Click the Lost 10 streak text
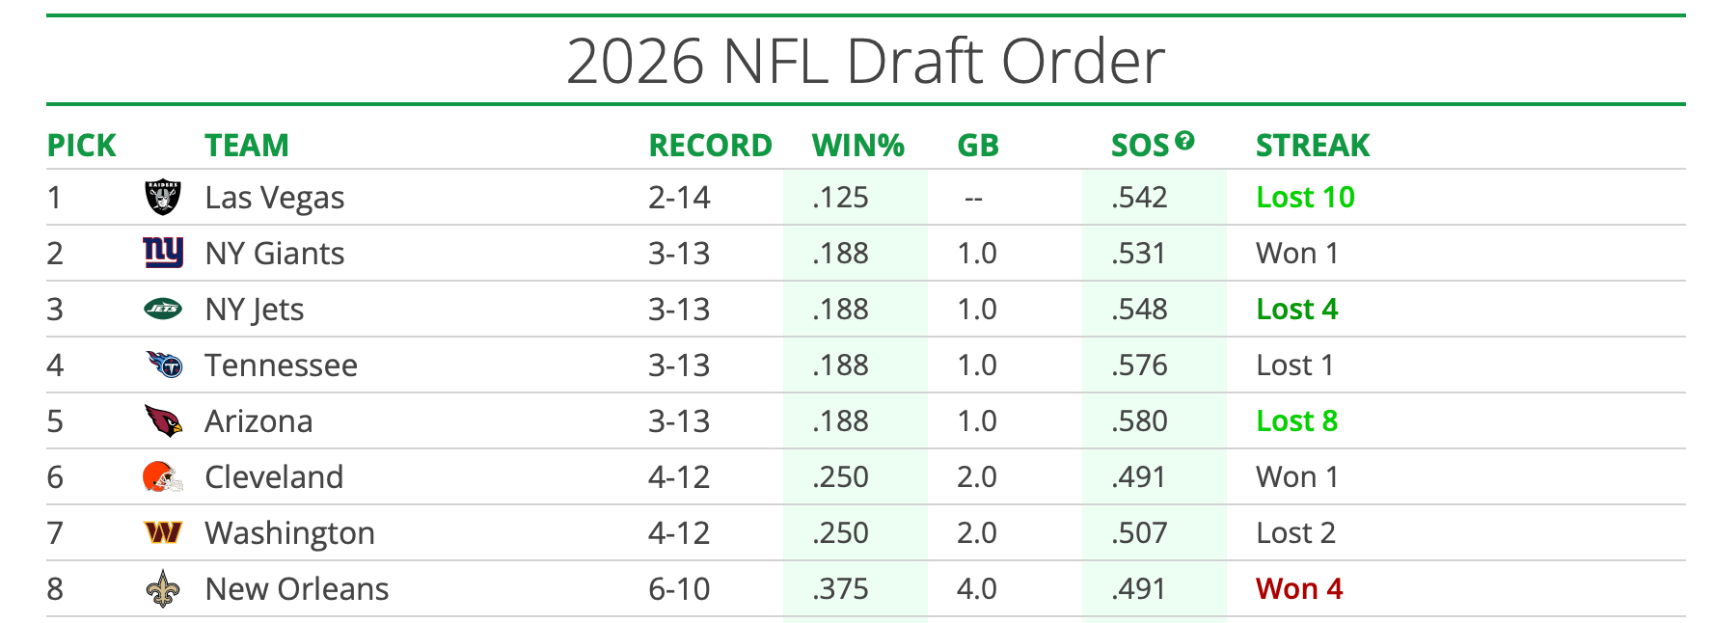1713x623 pixels. tap(1305, 198)
